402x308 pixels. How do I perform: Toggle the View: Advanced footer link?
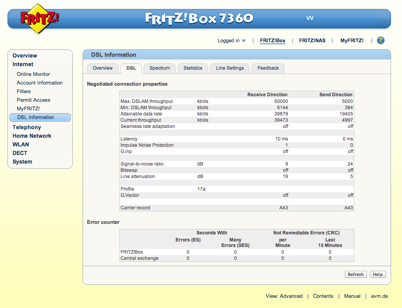[x=284, y=296]
